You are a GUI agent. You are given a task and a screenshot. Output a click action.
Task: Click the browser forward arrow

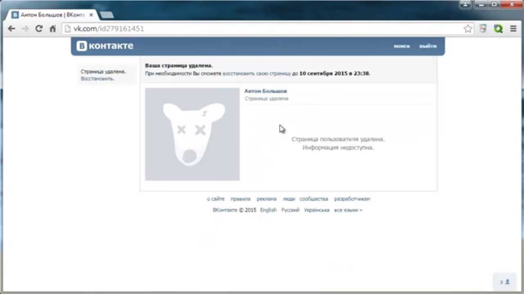(25, 29)
